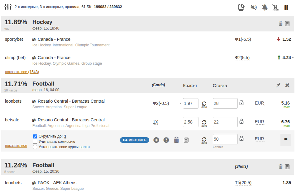The width and height of the screenshot is (296, 192).
Task: Delete the Hockey Canada - France surebet
Action: click(x=280, y=24)
